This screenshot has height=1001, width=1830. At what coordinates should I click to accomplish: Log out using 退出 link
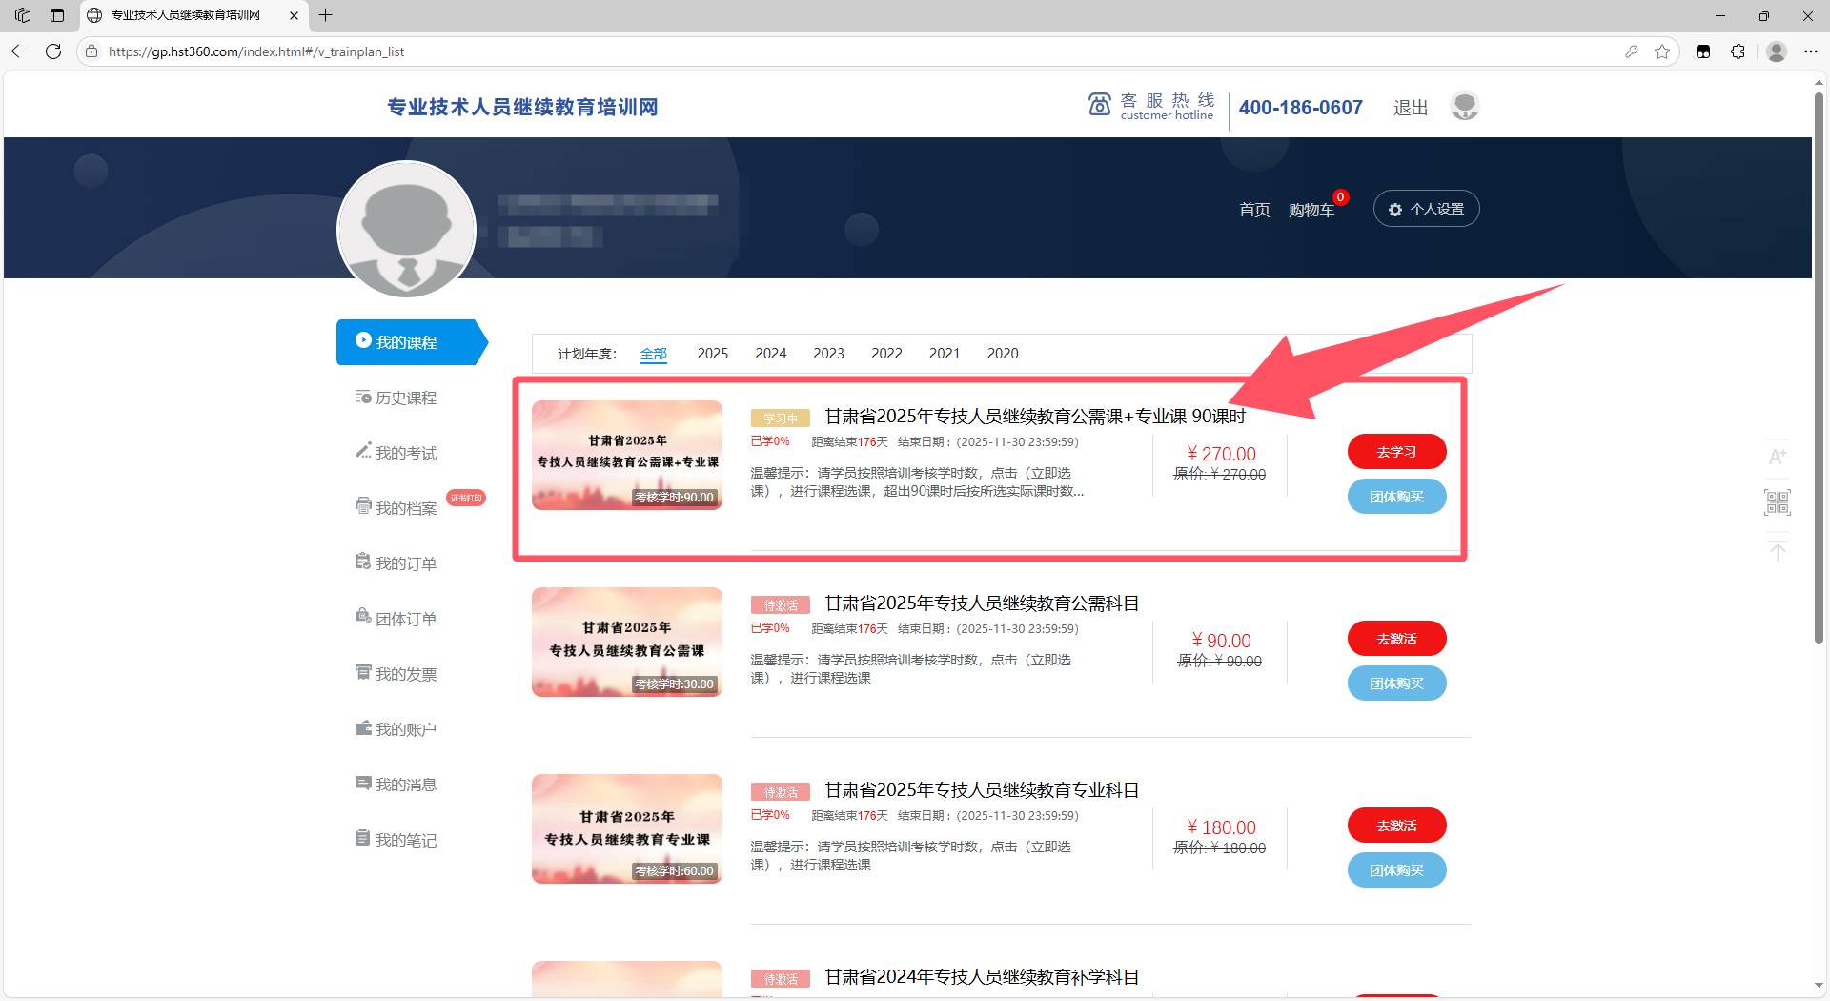pyautogui.click(x=1411, y=108)
